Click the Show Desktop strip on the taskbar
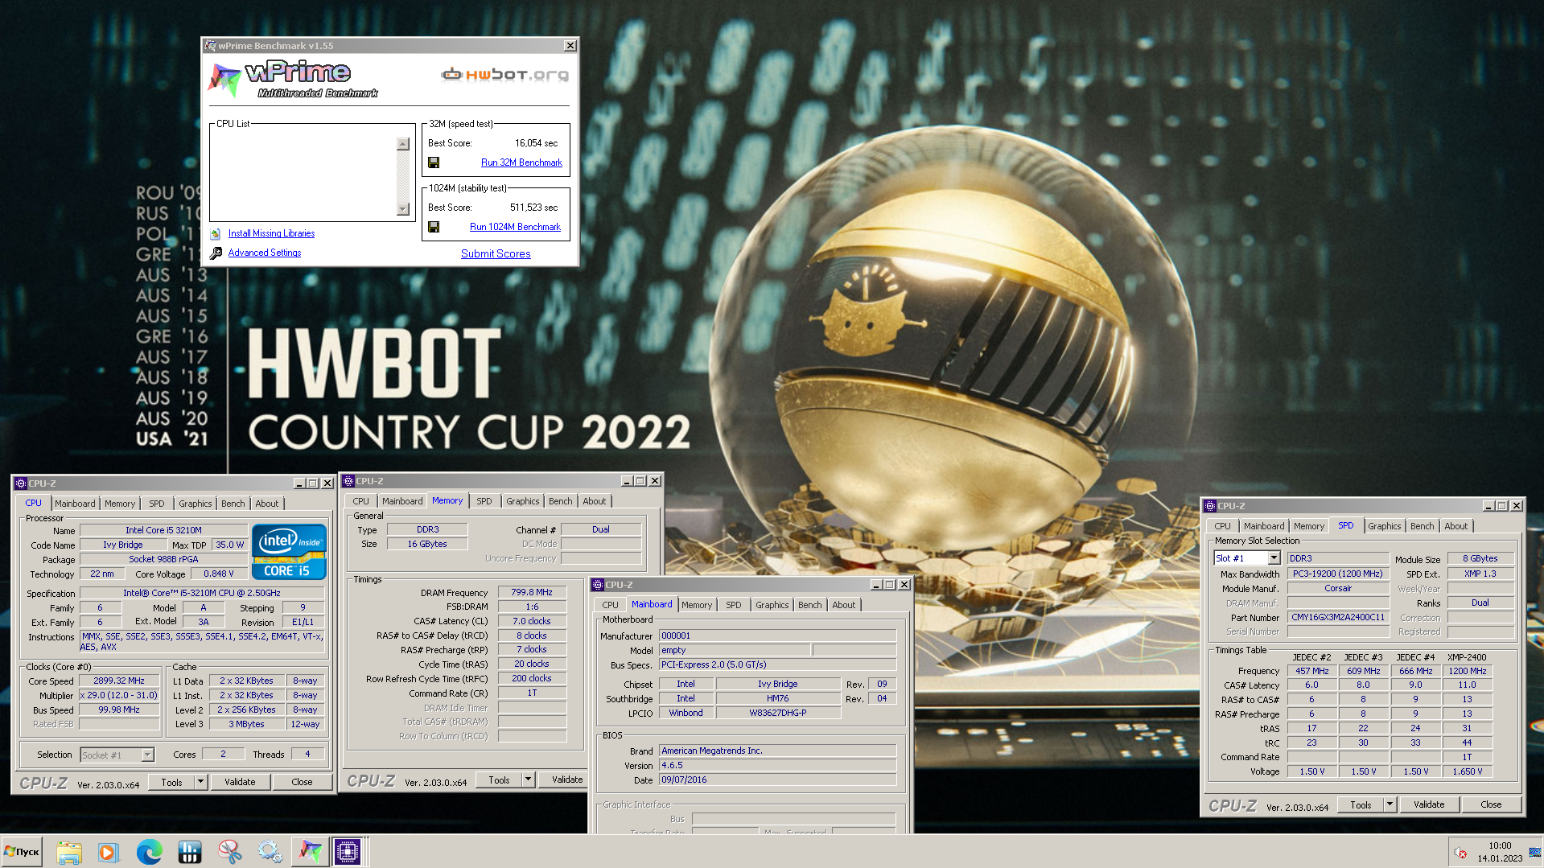Screen dimensions: 1544x868 pos(1536,852)
